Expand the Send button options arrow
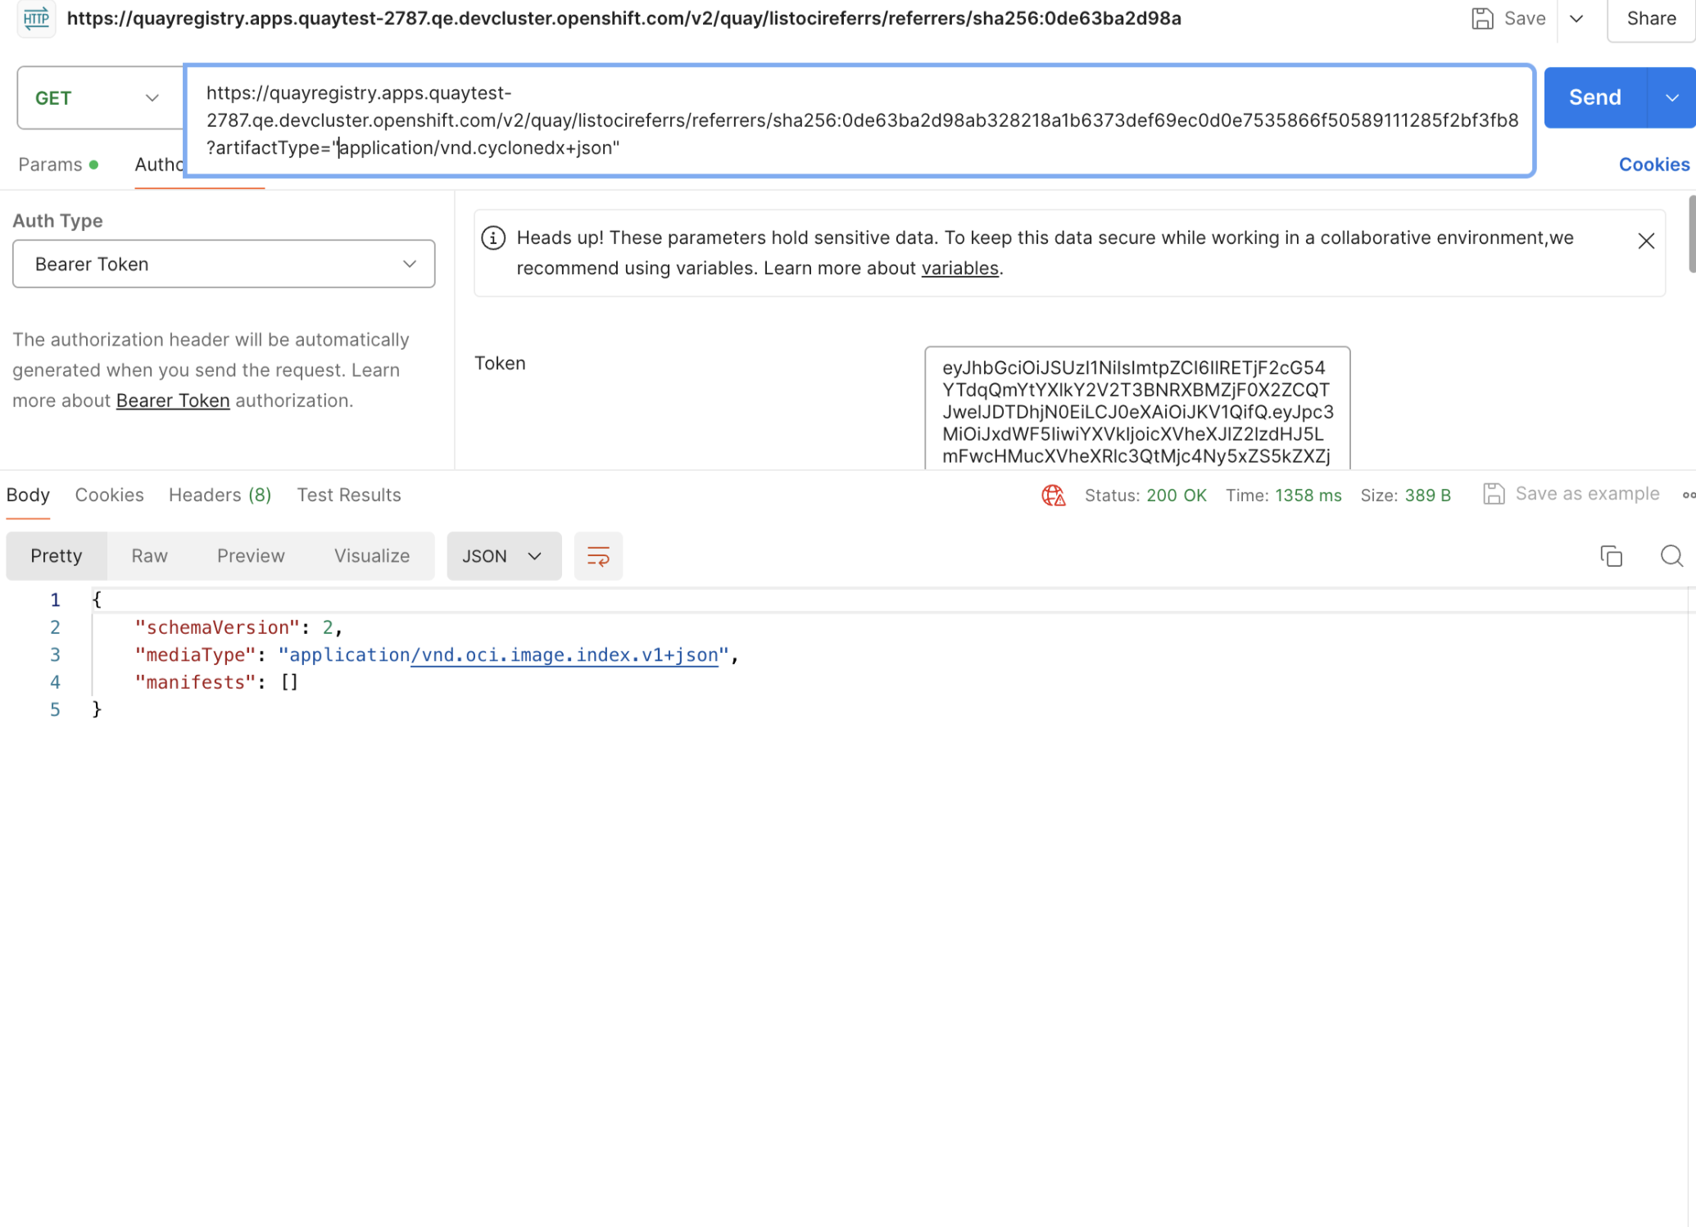 pos(1671,98)
